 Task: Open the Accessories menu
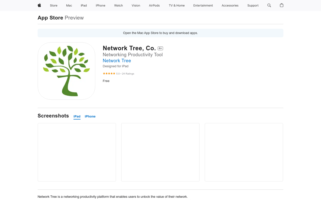(x=230, y=5)
